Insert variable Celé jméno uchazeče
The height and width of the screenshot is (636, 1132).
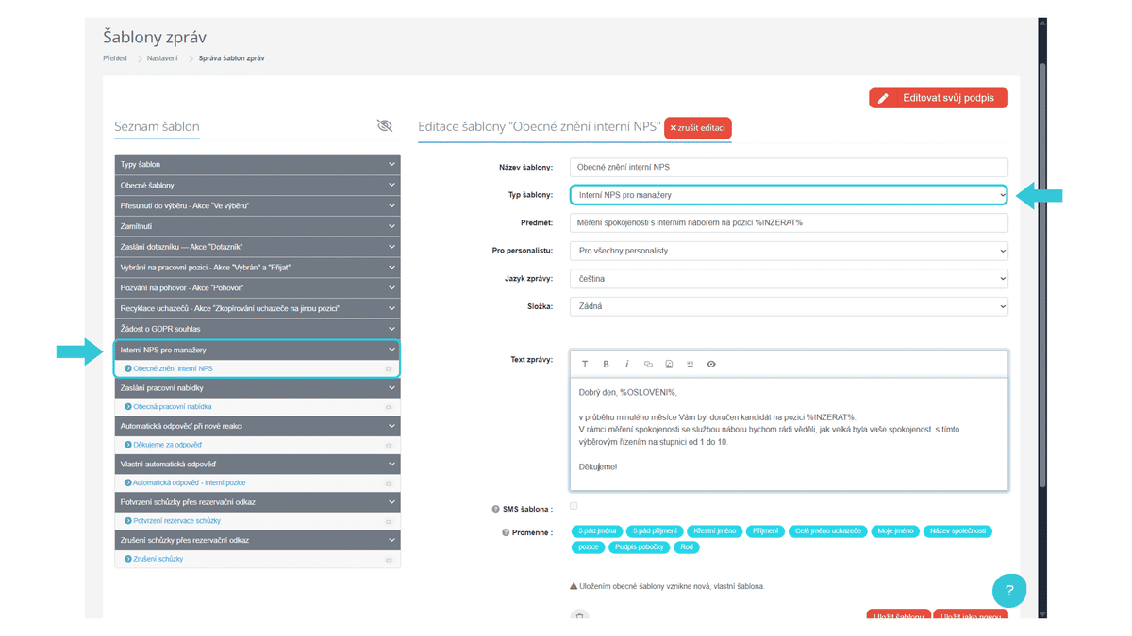click(827, 531)
